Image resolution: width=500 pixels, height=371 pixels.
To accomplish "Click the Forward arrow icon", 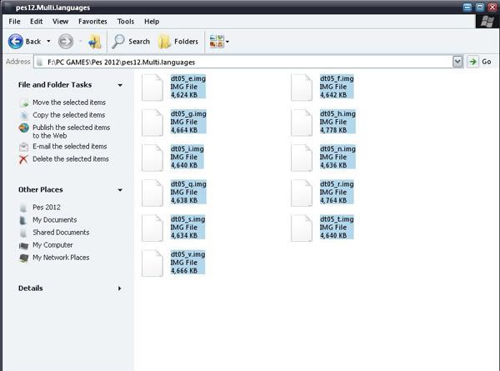I will point(66,42).
